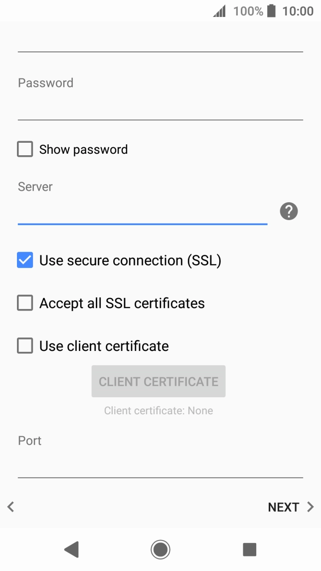Tap the back triangle navigation icon
321x571 pixels.
coord(71,549)
